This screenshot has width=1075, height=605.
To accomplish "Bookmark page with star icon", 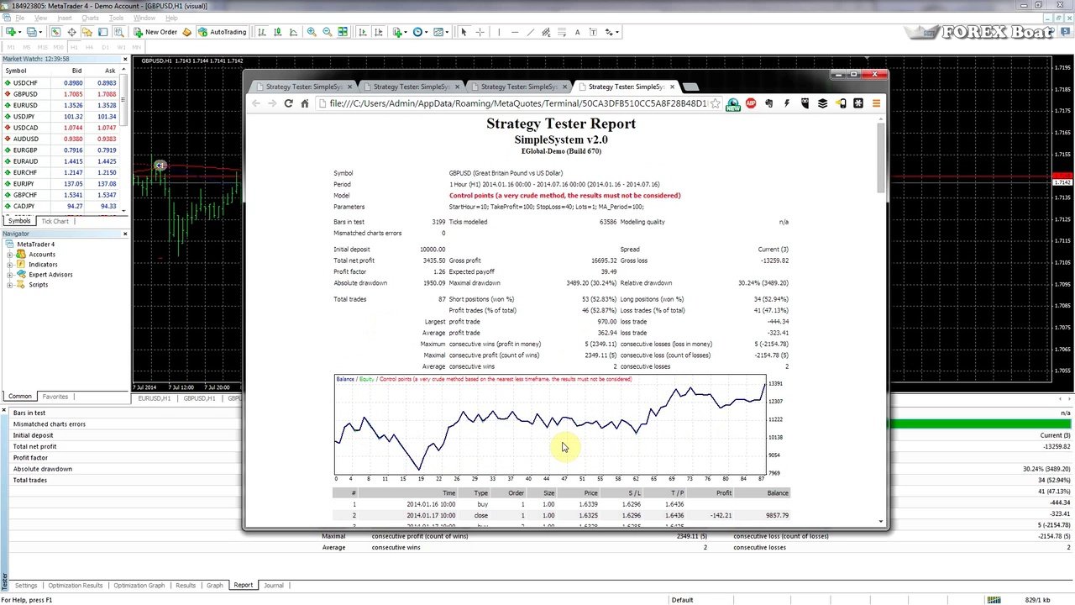I will point(715,103).
